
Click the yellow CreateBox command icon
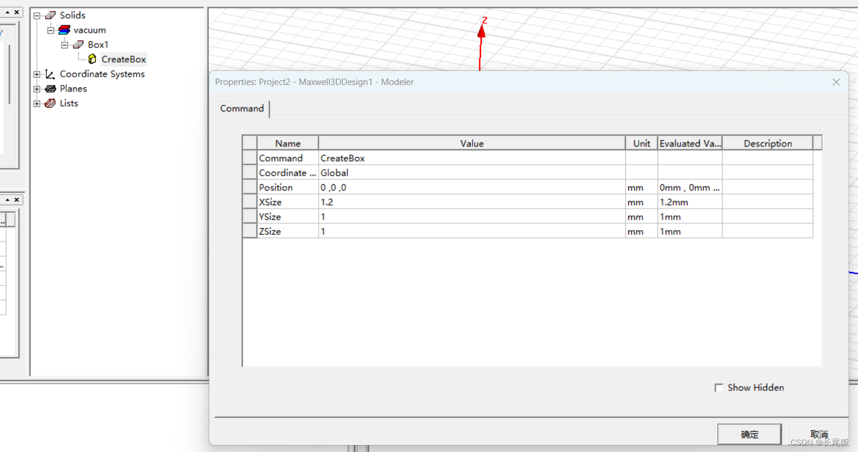pyautogui.click(x=92, y=59)
